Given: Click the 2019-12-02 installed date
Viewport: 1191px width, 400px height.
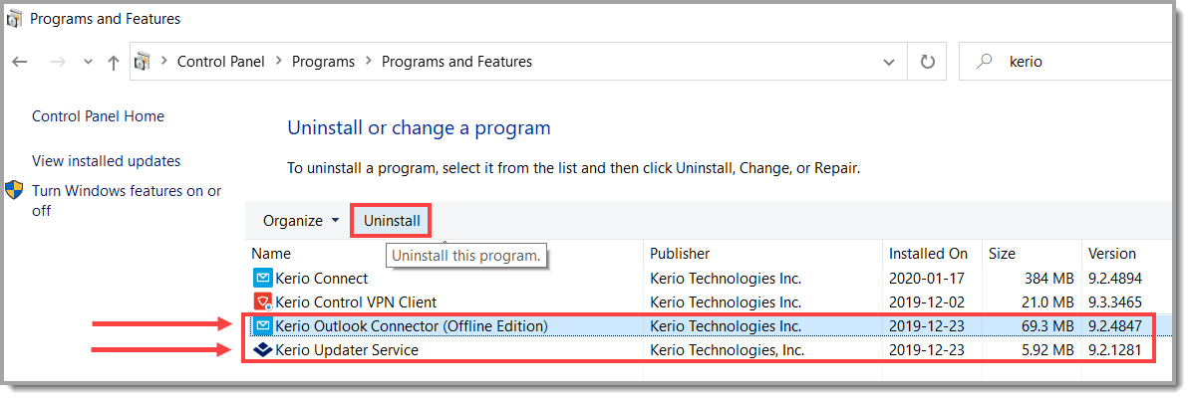Looking at the screenshot, I should [x=928, y=302].
